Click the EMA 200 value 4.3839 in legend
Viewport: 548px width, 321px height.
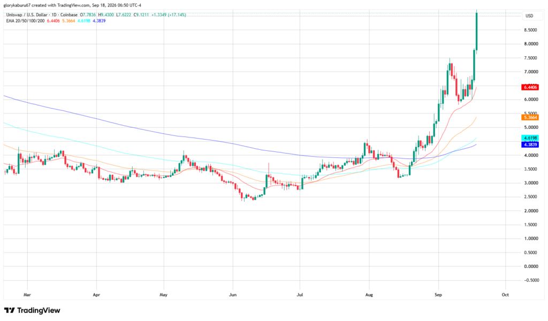click(x=99, y=21)
